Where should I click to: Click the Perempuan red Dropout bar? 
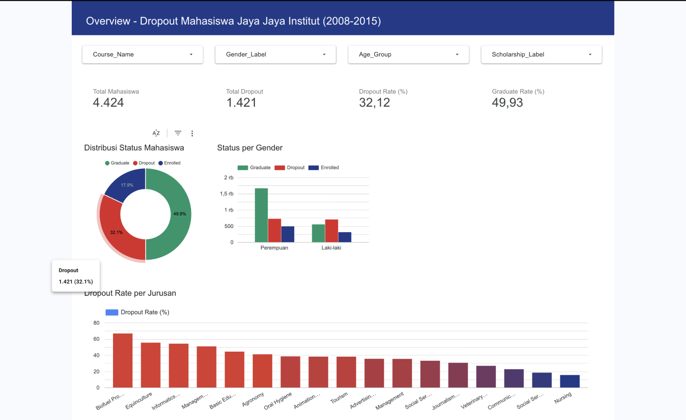(275, 230)
